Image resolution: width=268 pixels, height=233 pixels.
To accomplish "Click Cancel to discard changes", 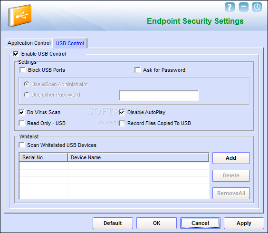I will pyautogui.click(x=200, y=223).
